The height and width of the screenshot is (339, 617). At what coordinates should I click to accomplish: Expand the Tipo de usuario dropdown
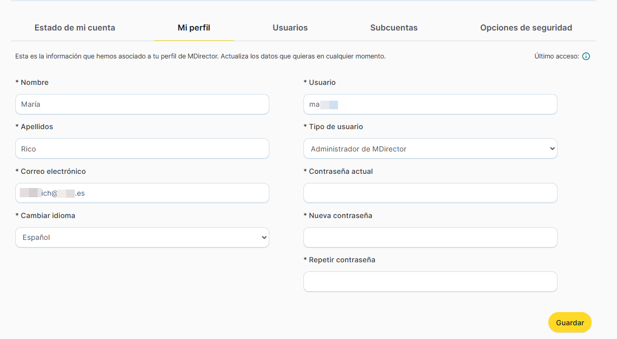click(430, 149)
